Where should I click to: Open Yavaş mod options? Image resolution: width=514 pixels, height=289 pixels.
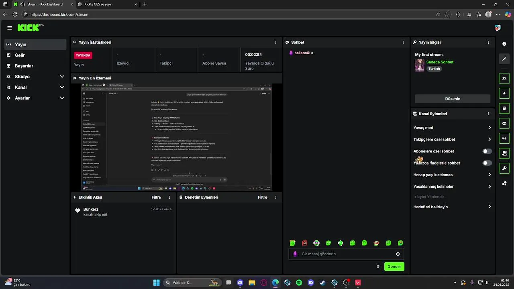452,128
